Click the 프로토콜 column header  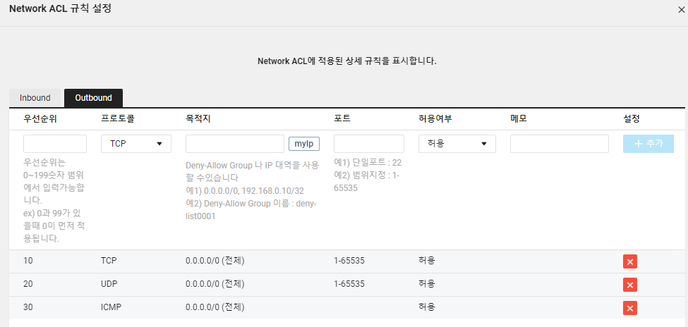(x=118, y=119)
